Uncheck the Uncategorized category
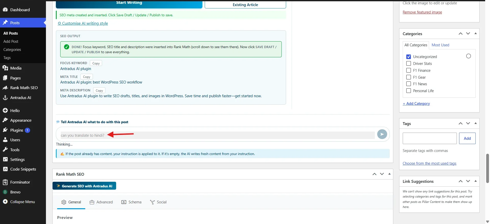 (409, 57)
